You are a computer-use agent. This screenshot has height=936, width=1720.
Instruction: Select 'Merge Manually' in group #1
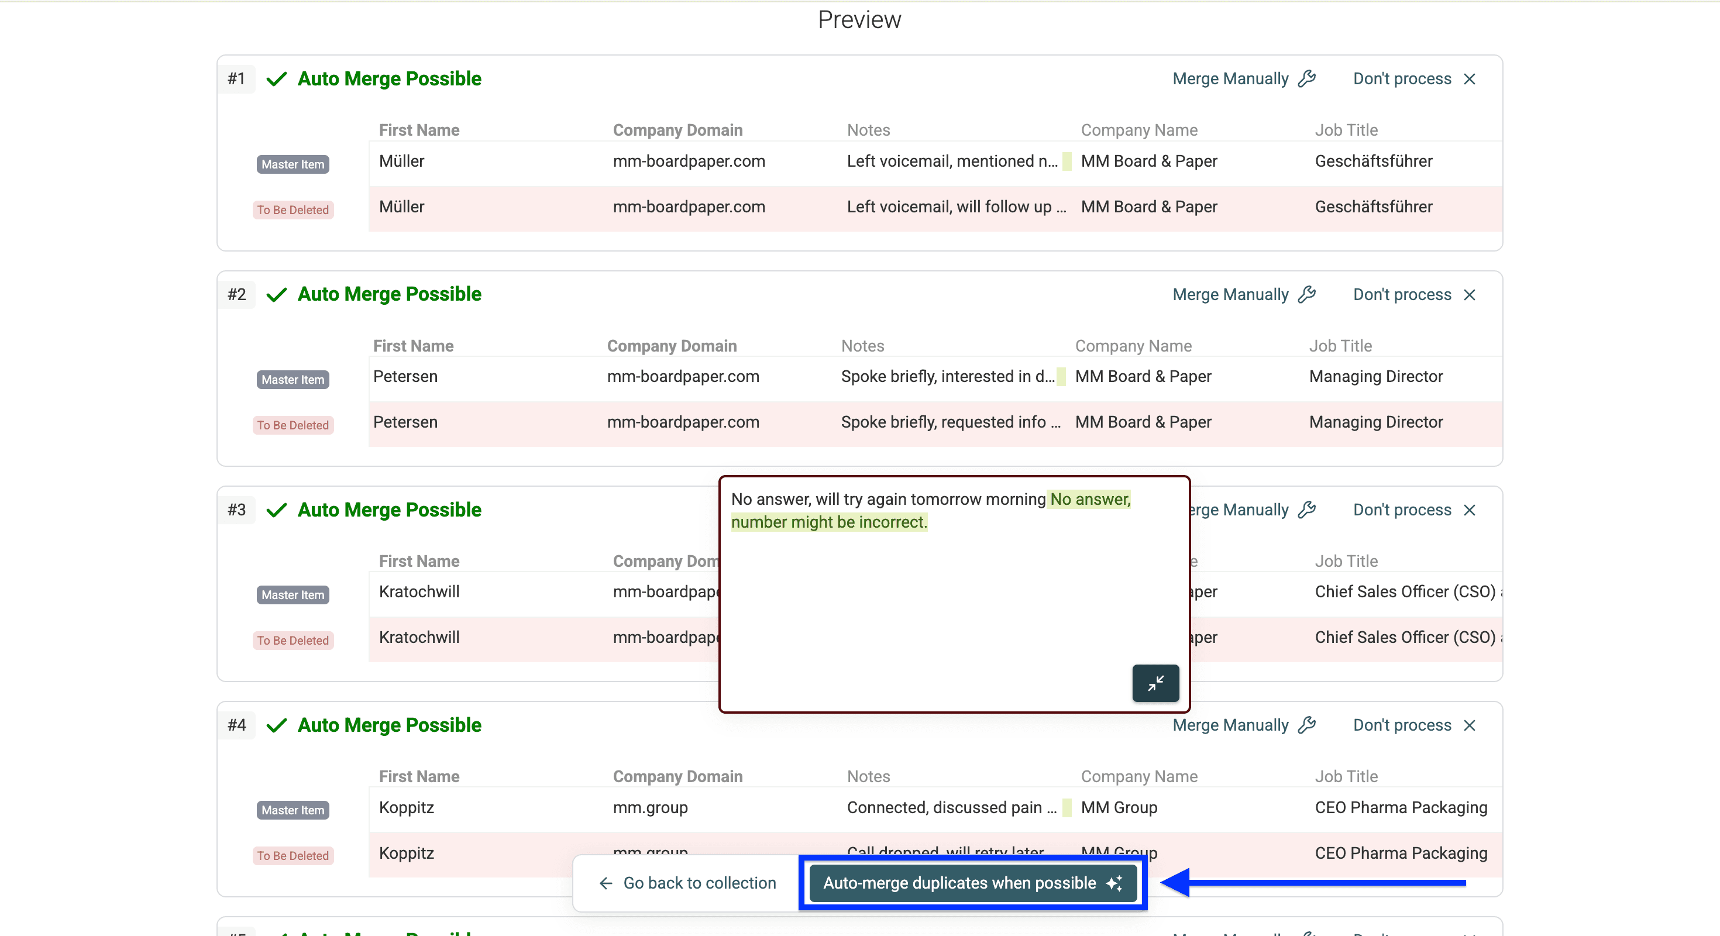tap(1230, 78)
